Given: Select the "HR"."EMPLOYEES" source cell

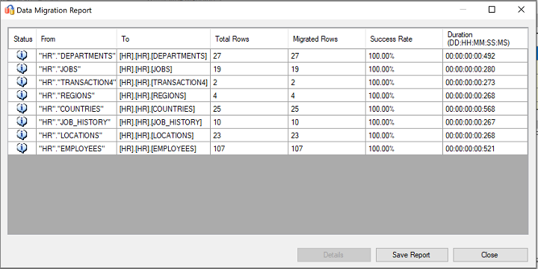Looking at the screenshot, I should (x=76, y=148).
